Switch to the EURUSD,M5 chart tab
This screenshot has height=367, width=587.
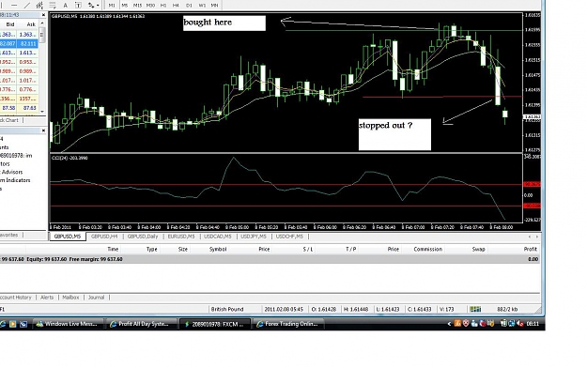(x=181, y=237)
